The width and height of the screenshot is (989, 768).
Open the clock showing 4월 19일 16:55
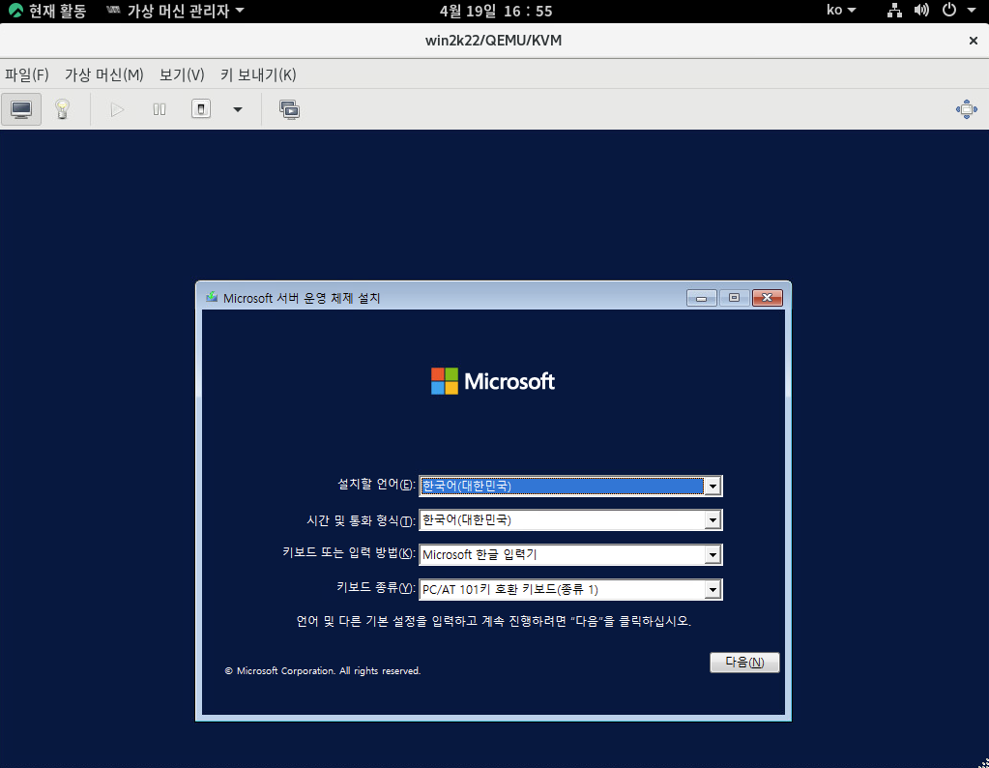496,11
